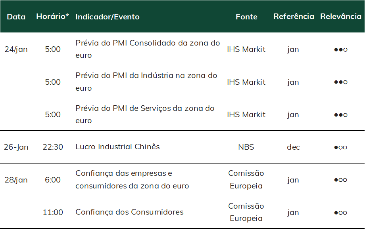365x232 pixels.
Task: Click relevance dots for Confiança das empresas row
Action: (x=341, y=180)
